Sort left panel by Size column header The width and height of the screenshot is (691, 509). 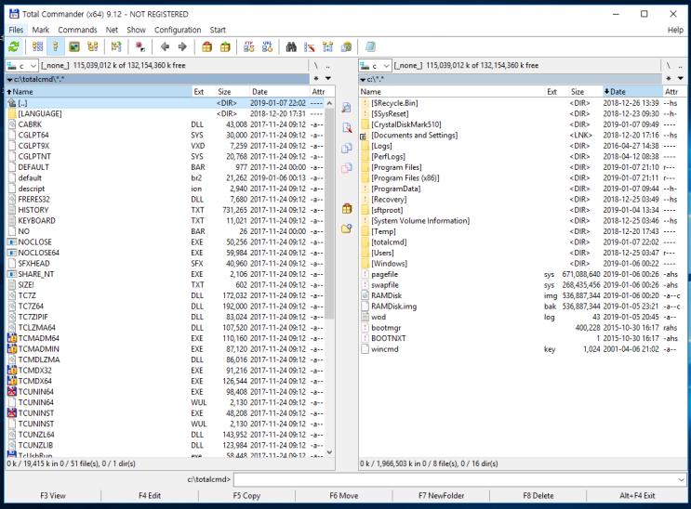point(233,92)
